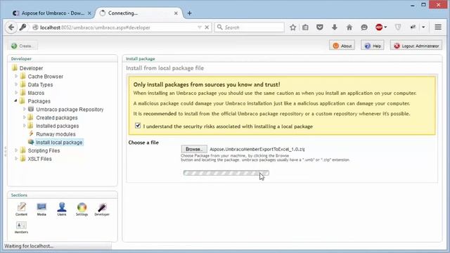
Task: Expand the Data Types node
Action: pos(16,84)
